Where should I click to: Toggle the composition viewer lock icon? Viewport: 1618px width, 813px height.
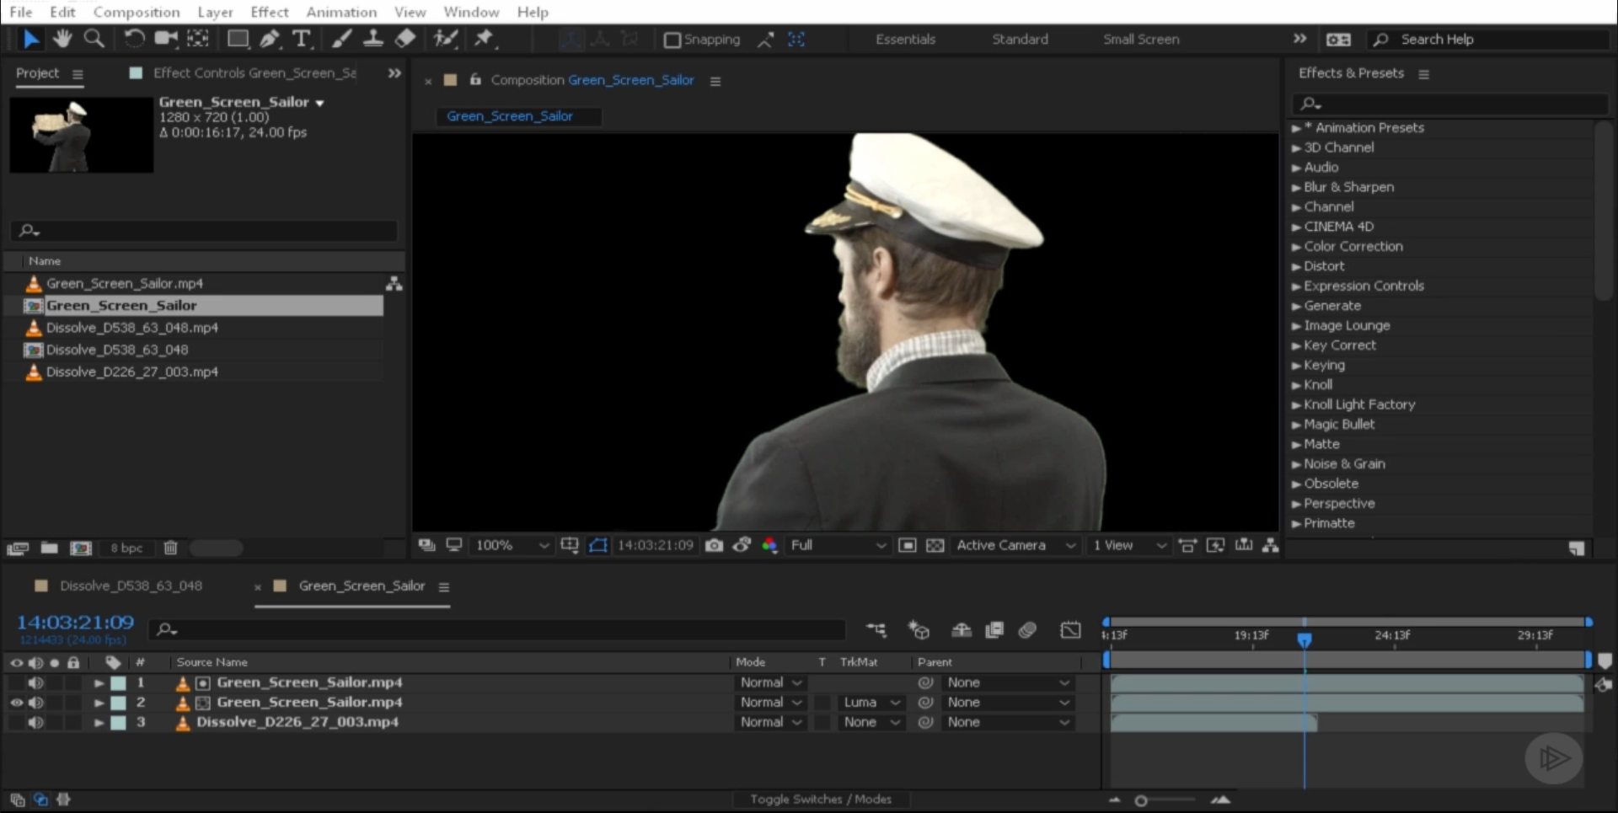475,80
